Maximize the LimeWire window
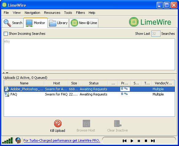The image size is (179, 146). click(x=167, y=5)
